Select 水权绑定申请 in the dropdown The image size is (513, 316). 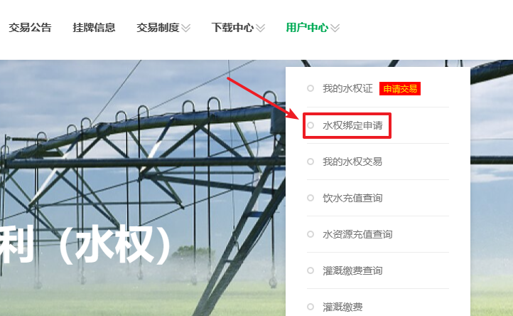point(352,125)
